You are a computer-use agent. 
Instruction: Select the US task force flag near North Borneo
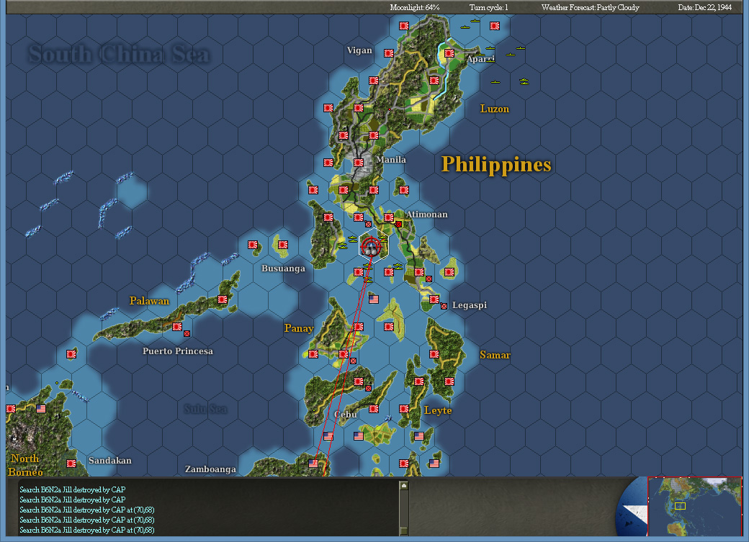(x=41, y=407)
